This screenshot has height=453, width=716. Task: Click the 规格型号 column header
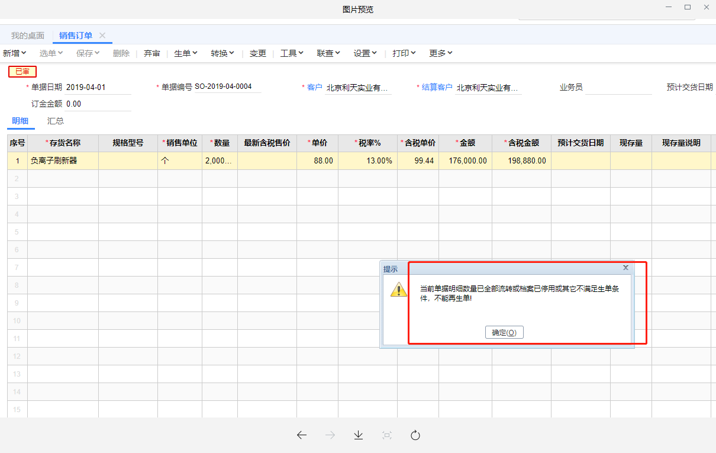tap(128, 143)
